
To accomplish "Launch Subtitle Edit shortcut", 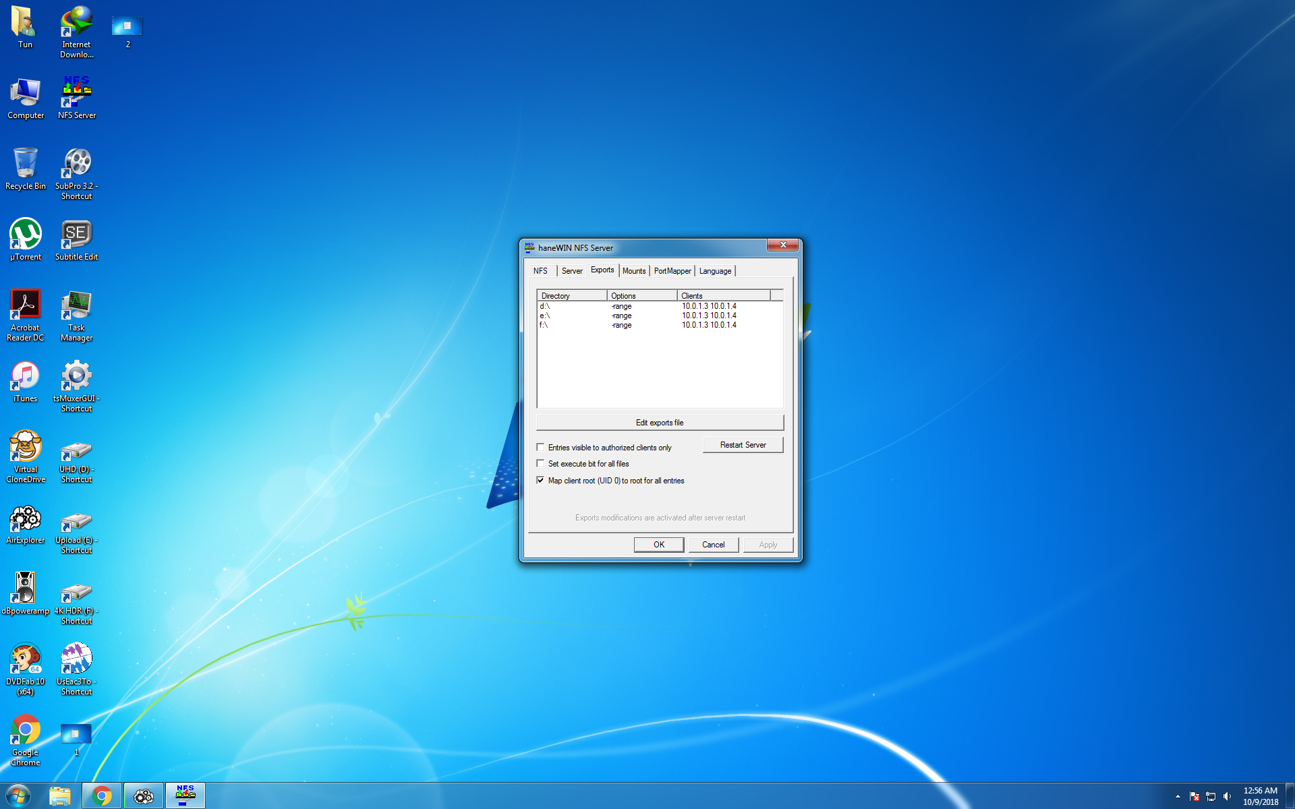I will tap(76, 240).
